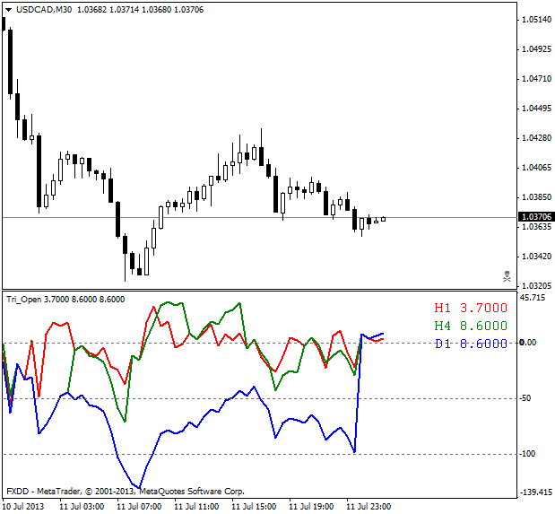Select the 1.04495 price scale label

[x=536, y=109]
